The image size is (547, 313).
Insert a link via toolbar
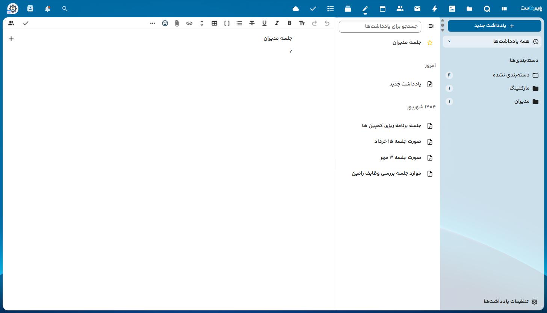[x=189, y=23]
